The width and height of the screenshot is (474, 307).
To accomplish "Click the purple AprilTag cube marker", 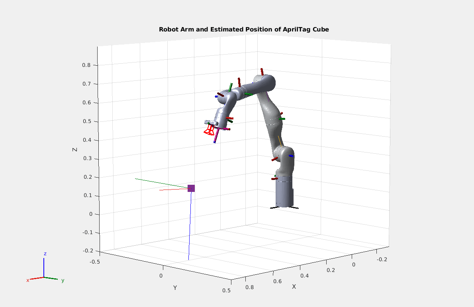I will (x=191, y=188).
